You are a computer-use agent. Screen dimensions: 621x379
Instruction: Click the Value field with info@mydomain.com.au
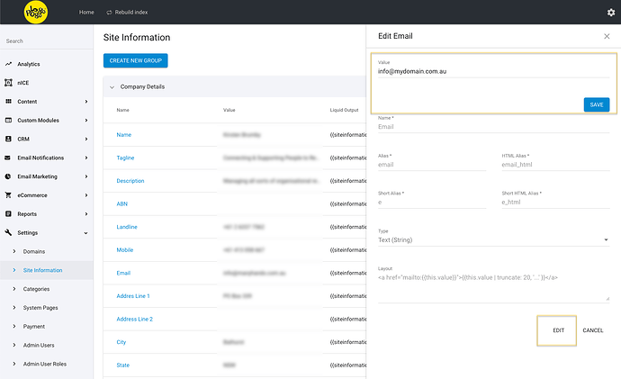pyautogui.click(x=493, y=71)
